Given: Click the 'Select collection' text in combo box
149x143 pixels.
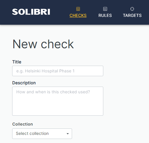Looking at the screenshot, I should [32, 133].
